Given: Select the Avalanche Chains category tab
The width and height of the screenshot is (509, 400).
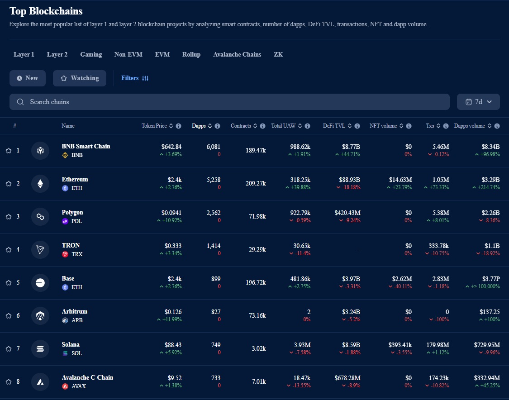Looking at the screenshot, I should click(237, 55).
